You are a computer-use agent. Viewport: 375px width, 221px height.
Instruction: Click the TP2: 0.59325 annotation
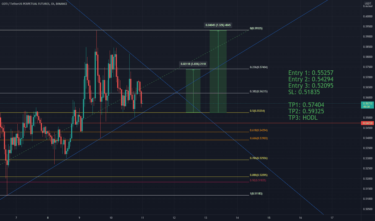[306, 111]
